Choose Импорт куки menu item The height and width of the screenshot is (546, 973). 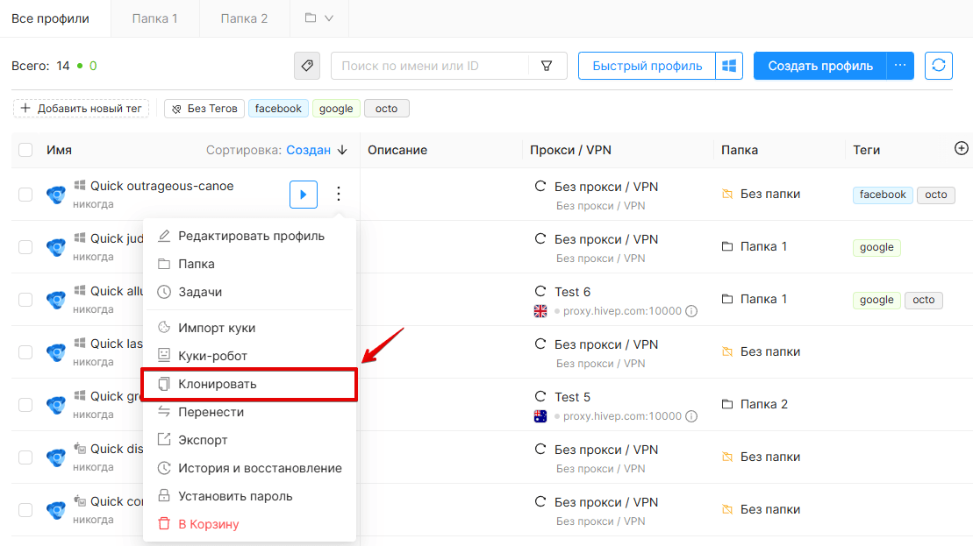coord(249,328)
